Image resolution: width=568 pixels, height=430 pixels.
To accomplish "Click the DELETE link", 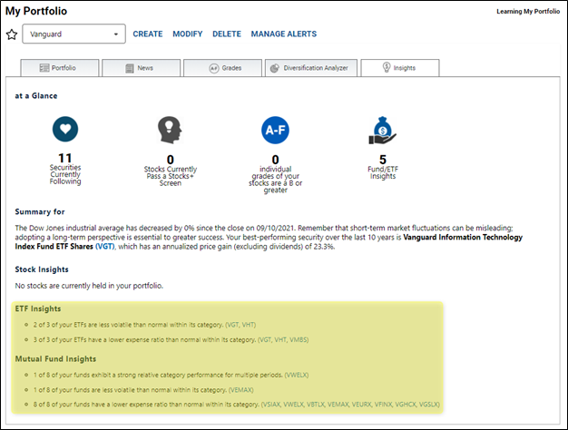I will 227,34.
